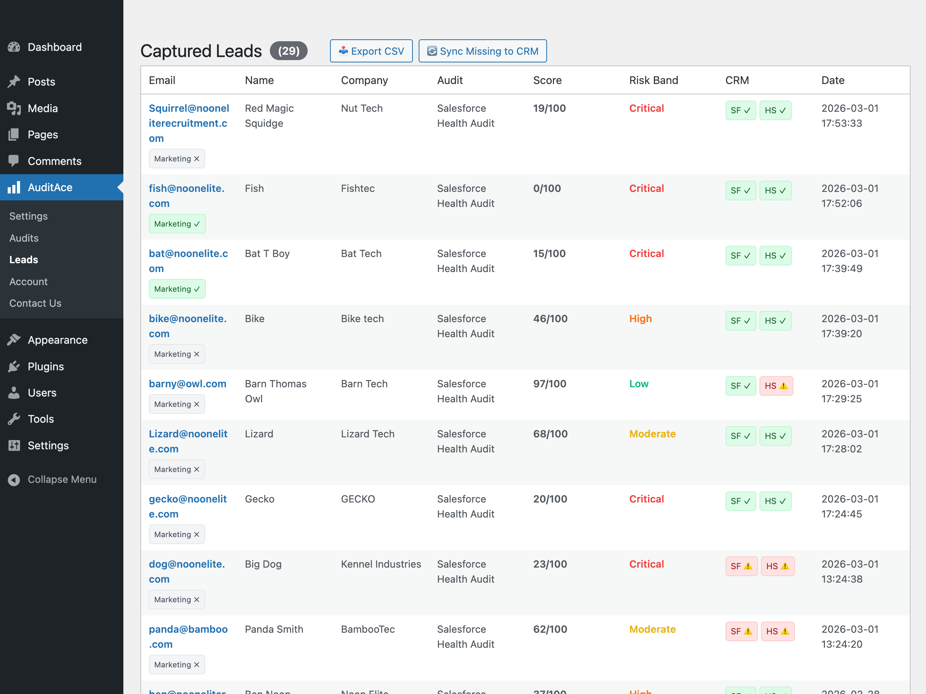
Task: Select the Plugins plug icon
Action: point(15,366)
